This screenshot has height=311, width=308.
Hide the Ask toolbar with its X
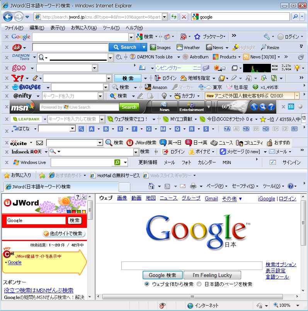click(x=7, y=47)
